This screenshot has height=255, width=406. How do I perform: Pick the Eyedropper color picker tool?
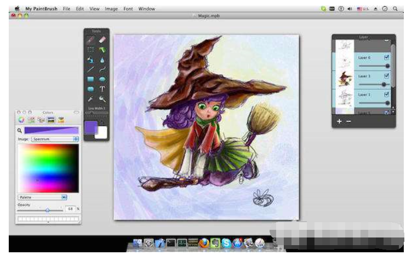[90, 99]
